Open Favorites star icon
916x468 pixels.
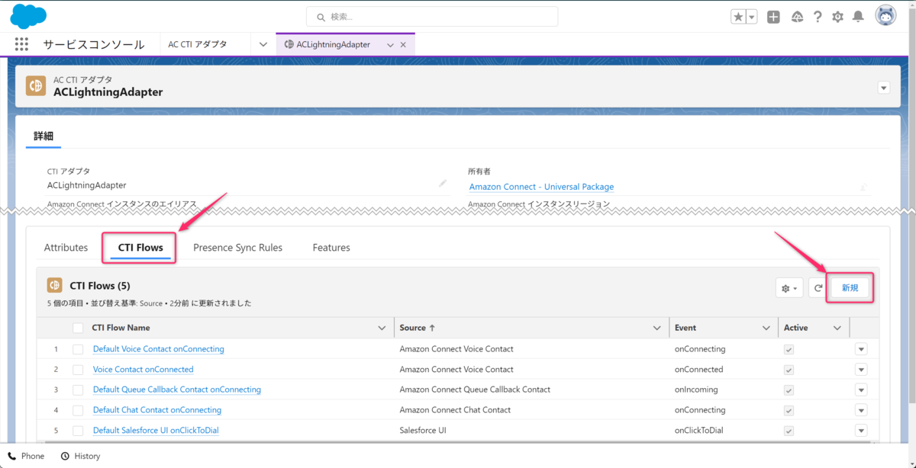(738, 17)
